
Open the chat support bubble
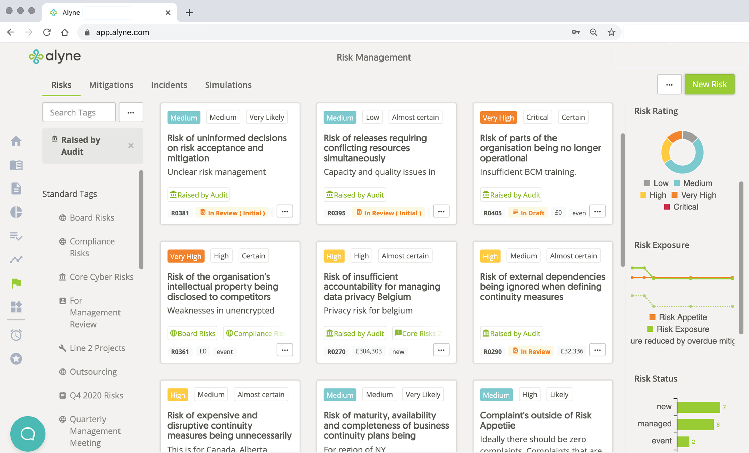28,433
